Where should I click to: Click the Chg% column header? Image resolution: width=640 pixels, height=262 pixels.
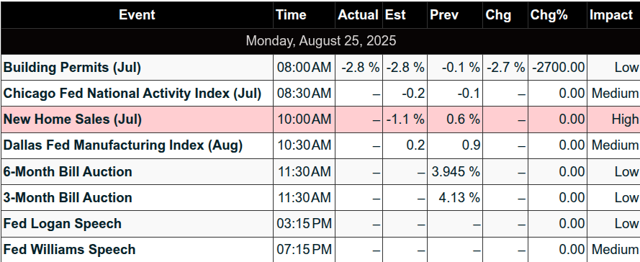[x=557, y=14]
